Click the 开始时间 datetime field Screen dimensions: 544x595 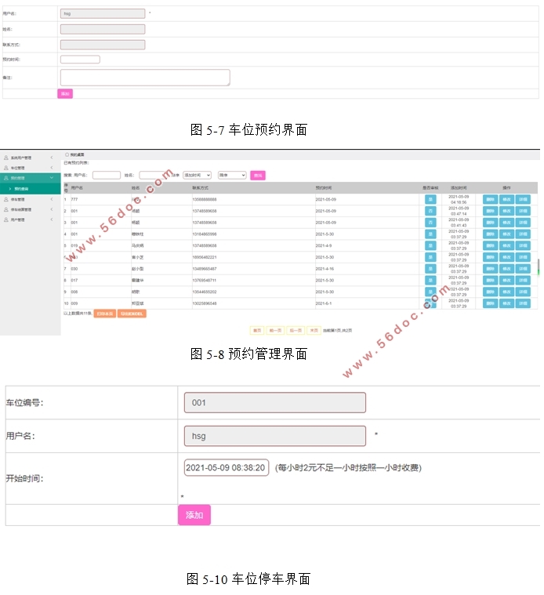(226, 467)
